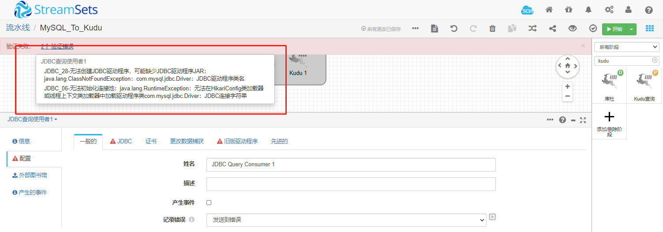Pan the canvas left with arrow
This screenshot has height=232, width=663.
click(x=560, y=65)
